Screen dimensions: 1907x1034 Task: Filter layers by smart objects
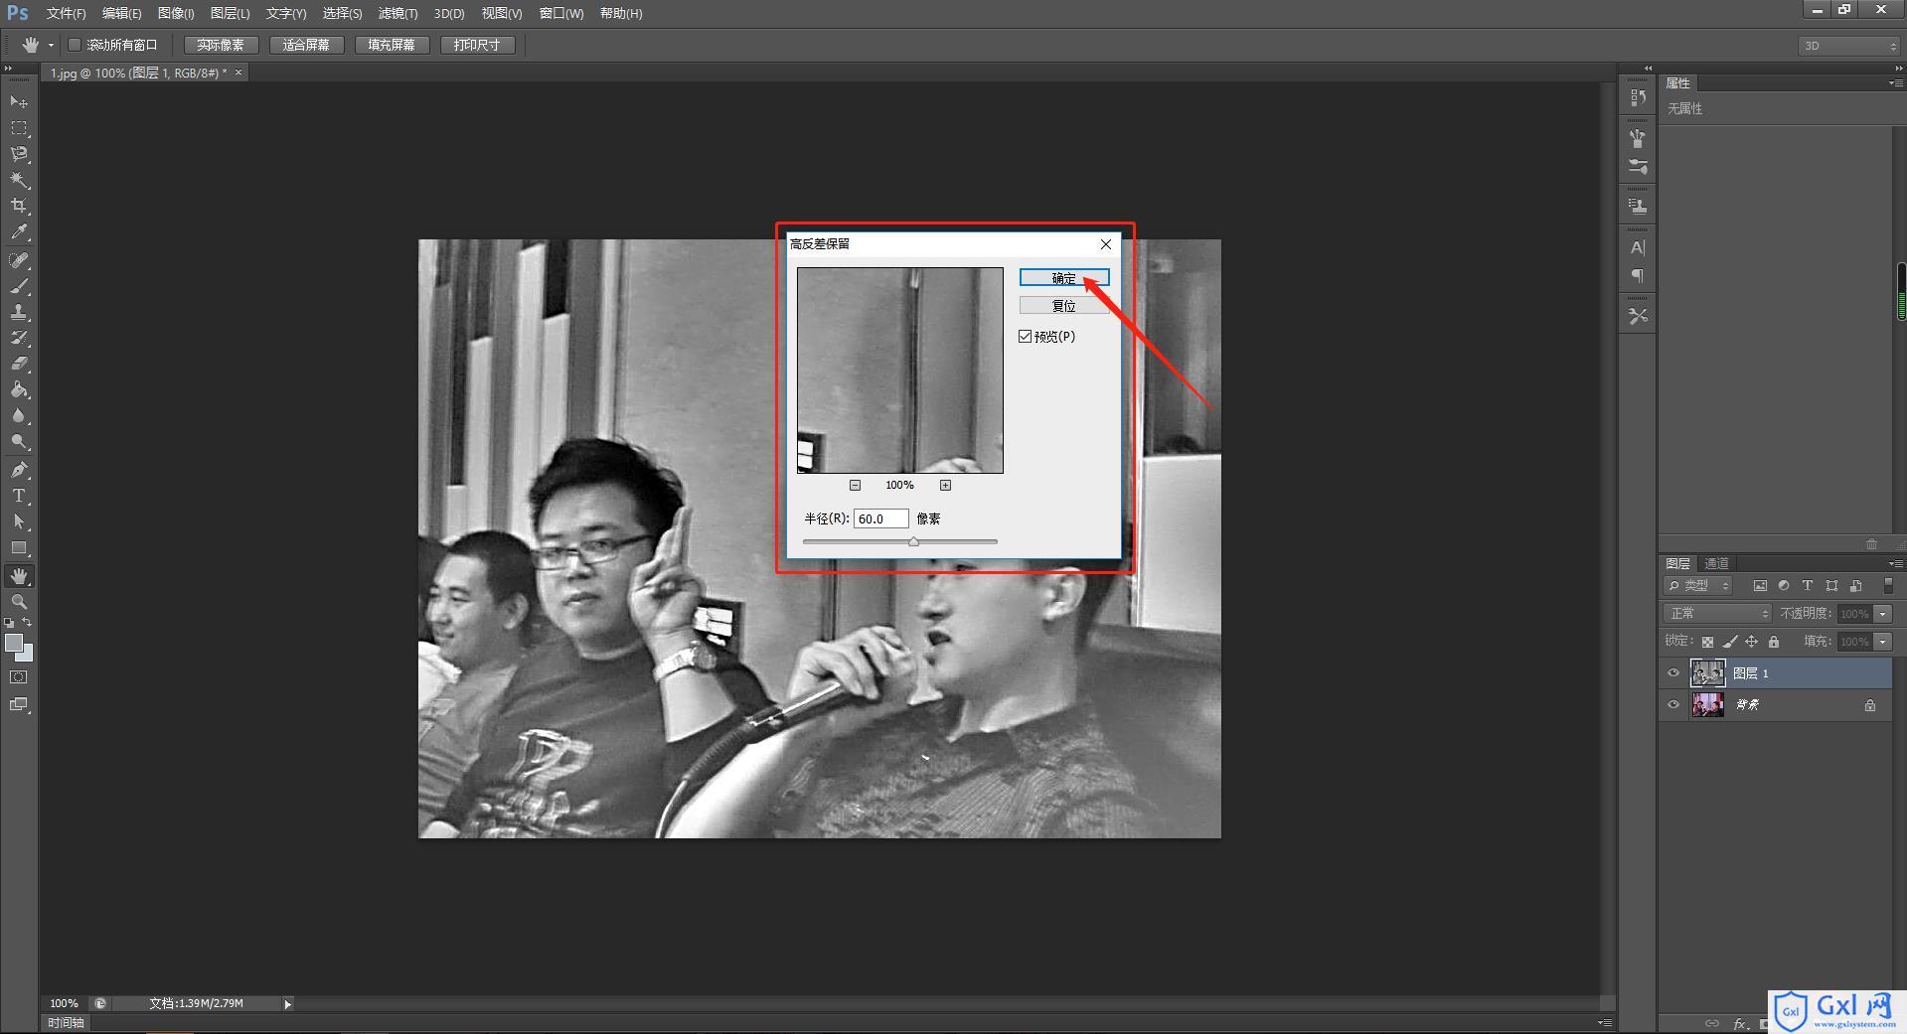tap(1855, 586)
